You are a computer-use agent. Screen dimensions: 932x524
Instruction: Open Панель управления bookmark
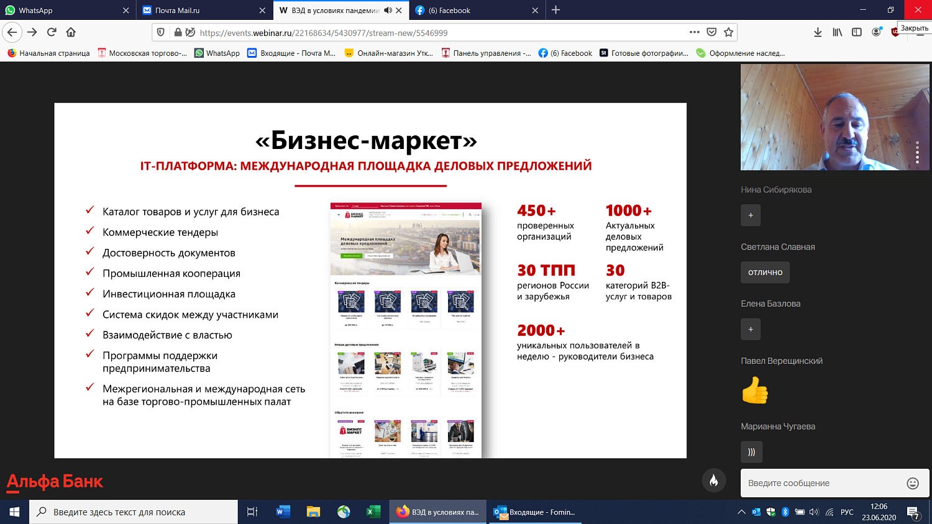click(486, 53)
